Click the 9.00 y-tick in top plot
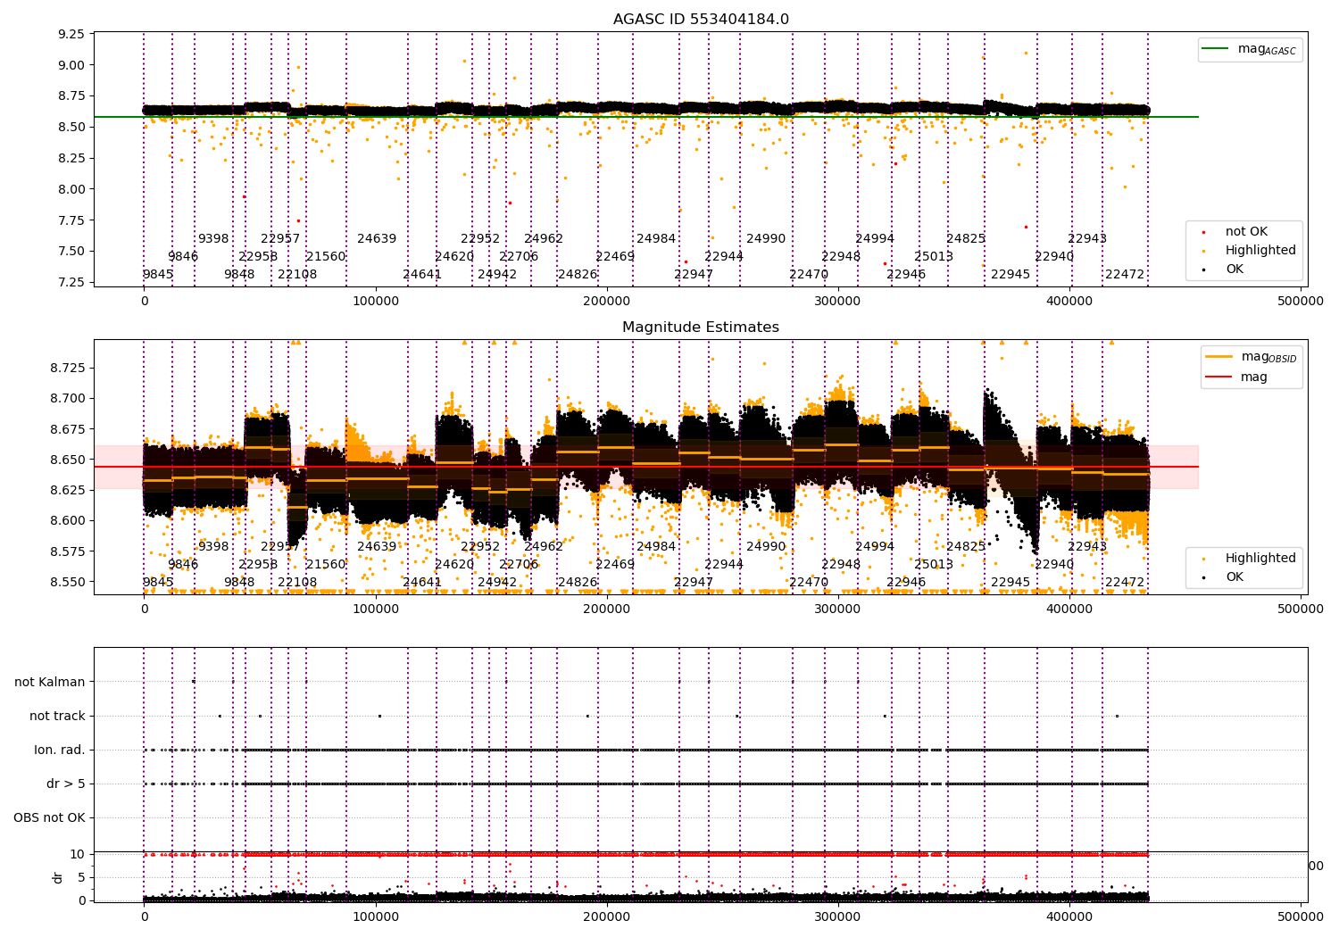The width and height of the screenshot is (1339, 937). coord(71,65)
